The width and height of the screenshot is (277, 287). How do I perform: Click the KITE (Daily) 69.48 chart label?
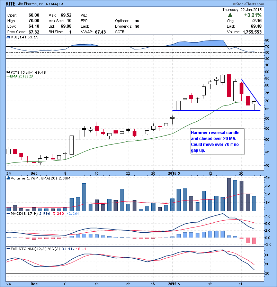point(28,72)
